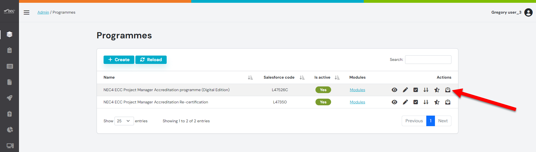Open the rocket sidebar icon
The height and width of the screenshot is (152, 536).
pos(9,98)
